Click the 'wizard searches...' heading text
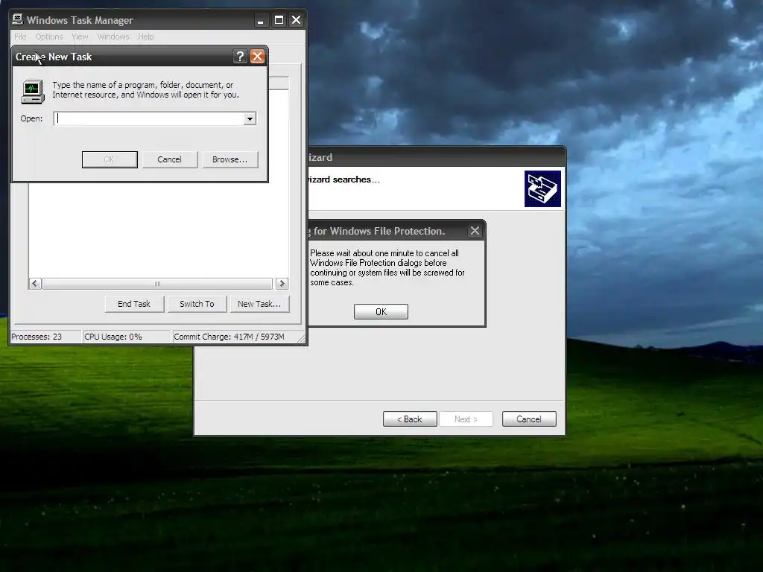This screenshot has height=572, width=763. [344, 179]
